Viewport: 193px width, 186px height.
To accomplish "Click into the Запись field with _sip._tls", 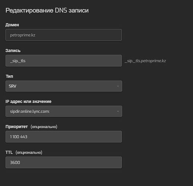I will click(x=63, y=61).
